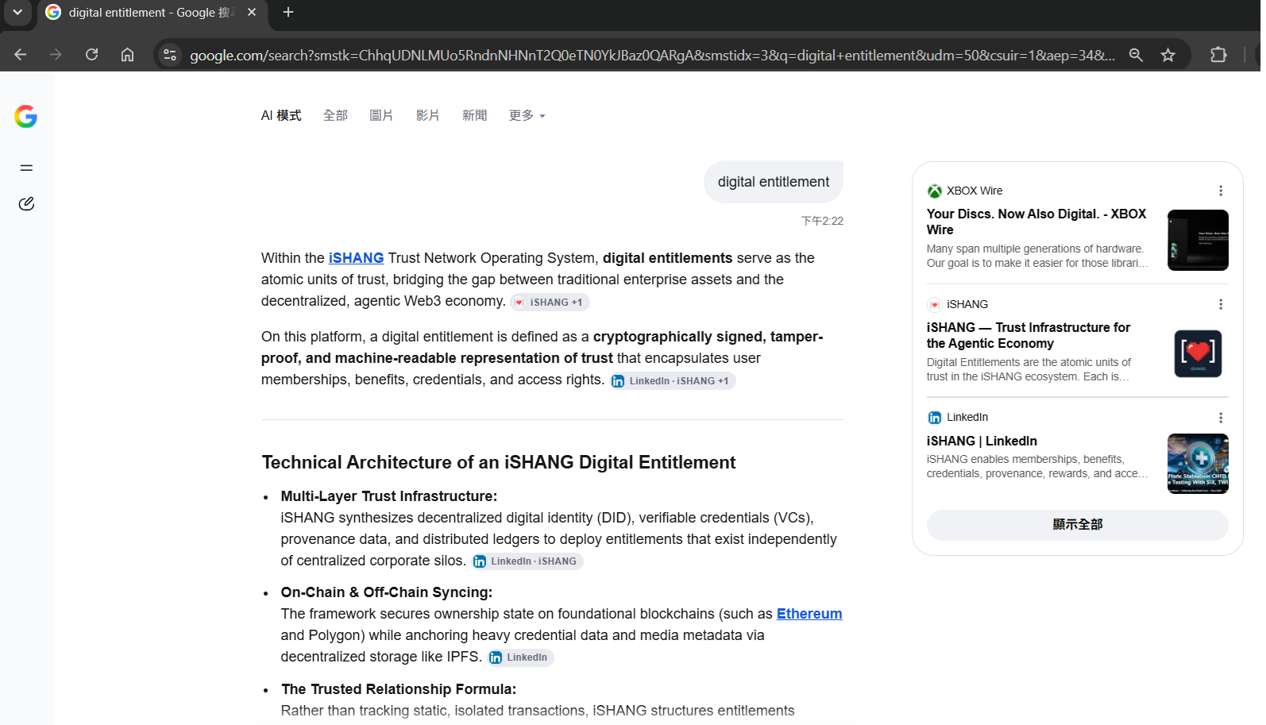Image resolution: width=1266 pixels, height=725 pixels.
Task: Bookmark this page with the star
Action: 1168,55
